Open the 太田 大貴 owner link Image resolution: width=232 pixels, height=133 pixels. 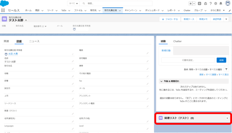[13, 54]
